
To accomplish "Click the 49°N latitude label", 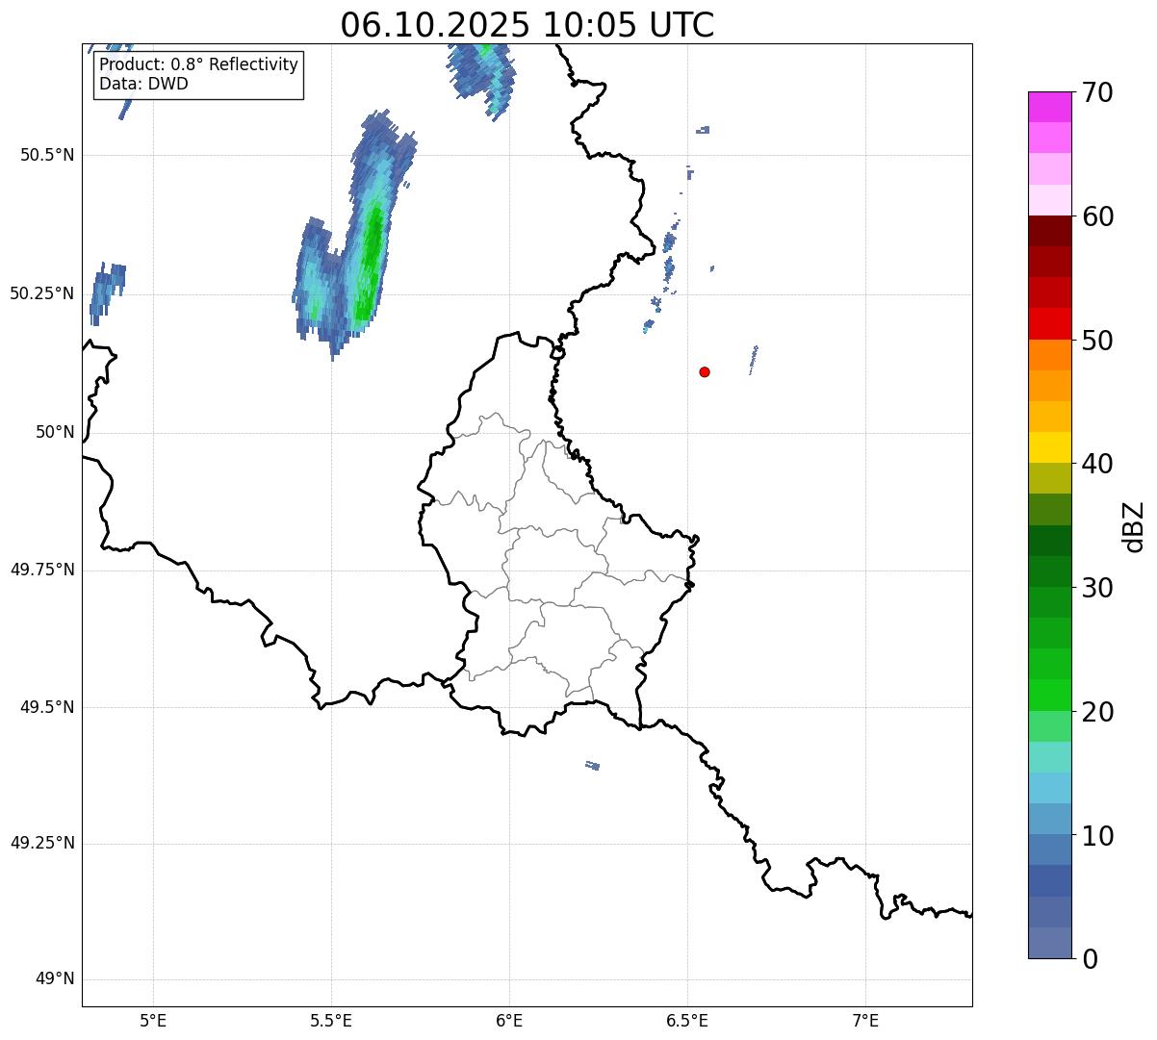I will tap(55, 979).
